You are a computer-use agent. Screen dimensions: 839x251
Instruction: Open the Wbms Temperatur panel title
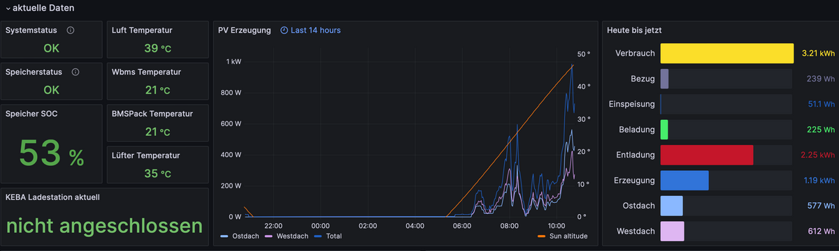(146, 72)
